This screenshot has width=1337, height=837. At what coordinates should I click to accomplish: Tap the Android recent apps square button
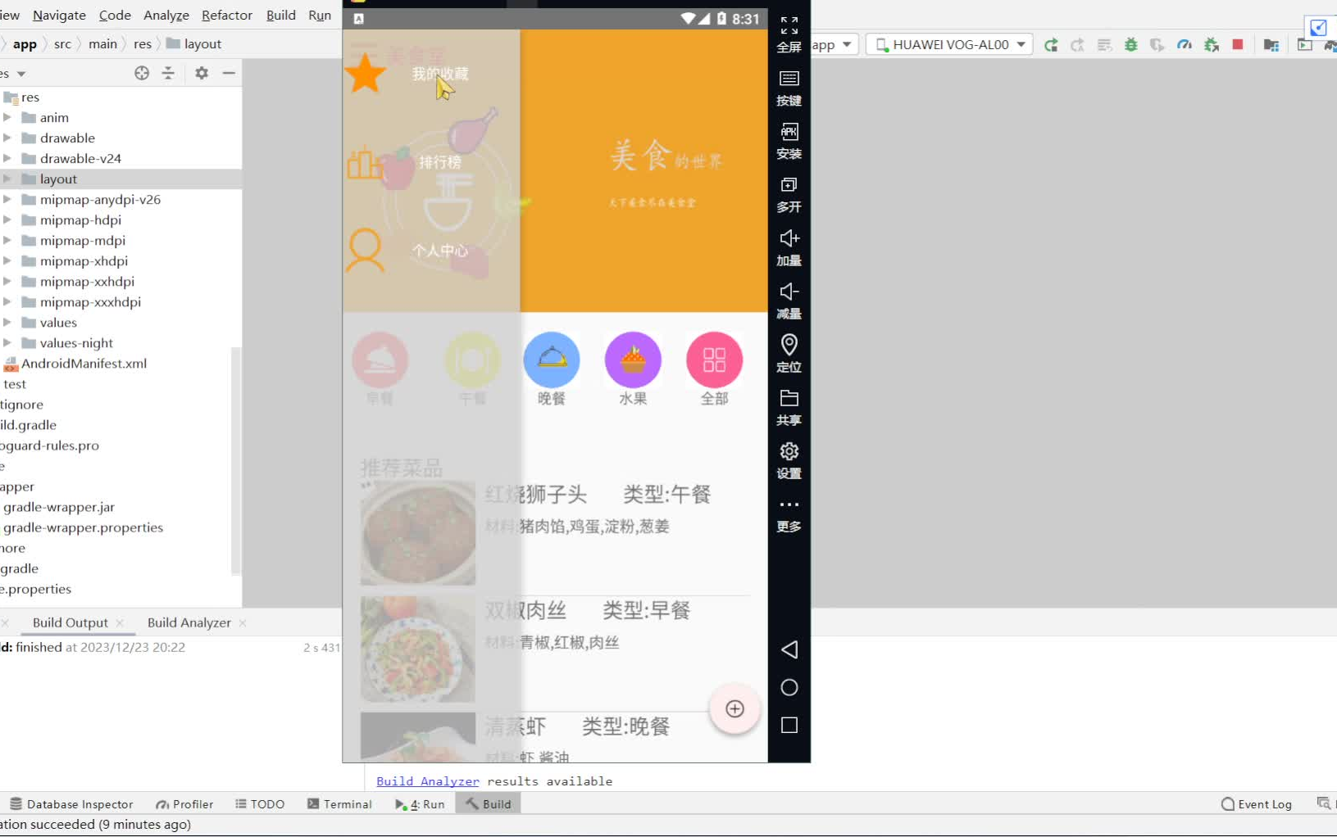(x=789, y=725)
